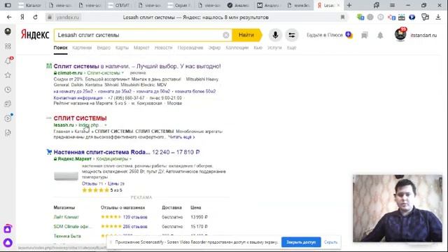This screenshot has height=252, width=448.
Task: Click the Закрыть доступ button
Action: coord(301,242)
